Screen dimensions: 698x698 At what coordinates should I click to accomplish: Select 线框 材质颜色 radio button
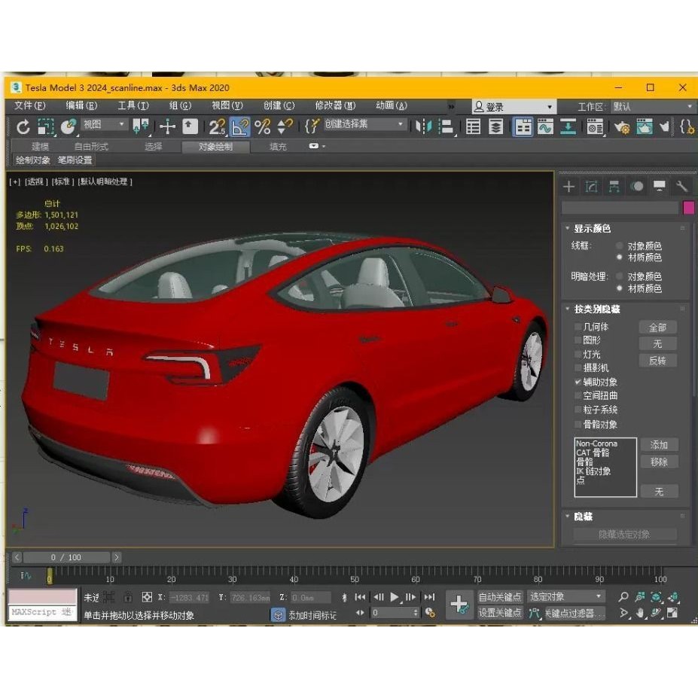[619, 258]
